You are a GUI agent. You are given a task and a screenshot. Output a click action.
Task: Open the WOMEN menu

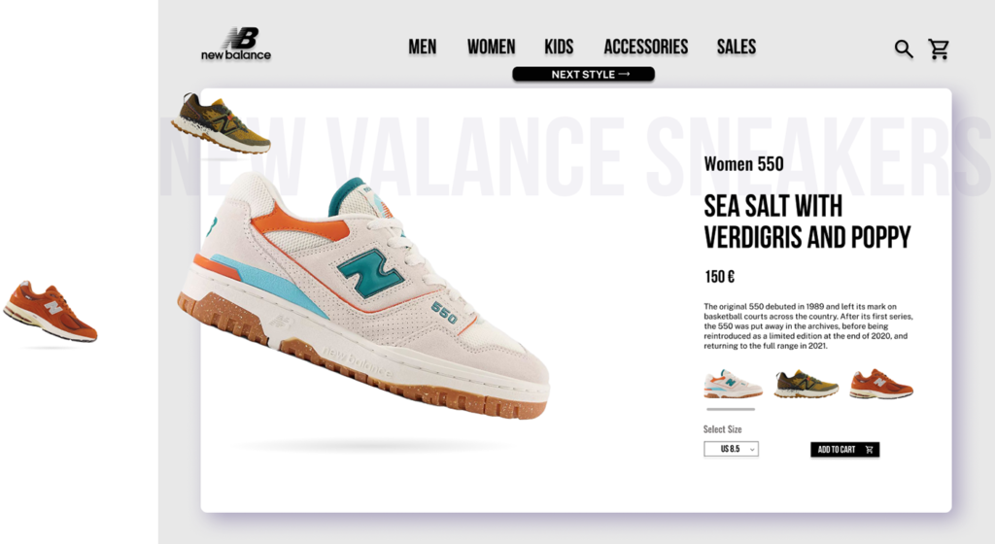pyautogui.click(x=491, y=47)
